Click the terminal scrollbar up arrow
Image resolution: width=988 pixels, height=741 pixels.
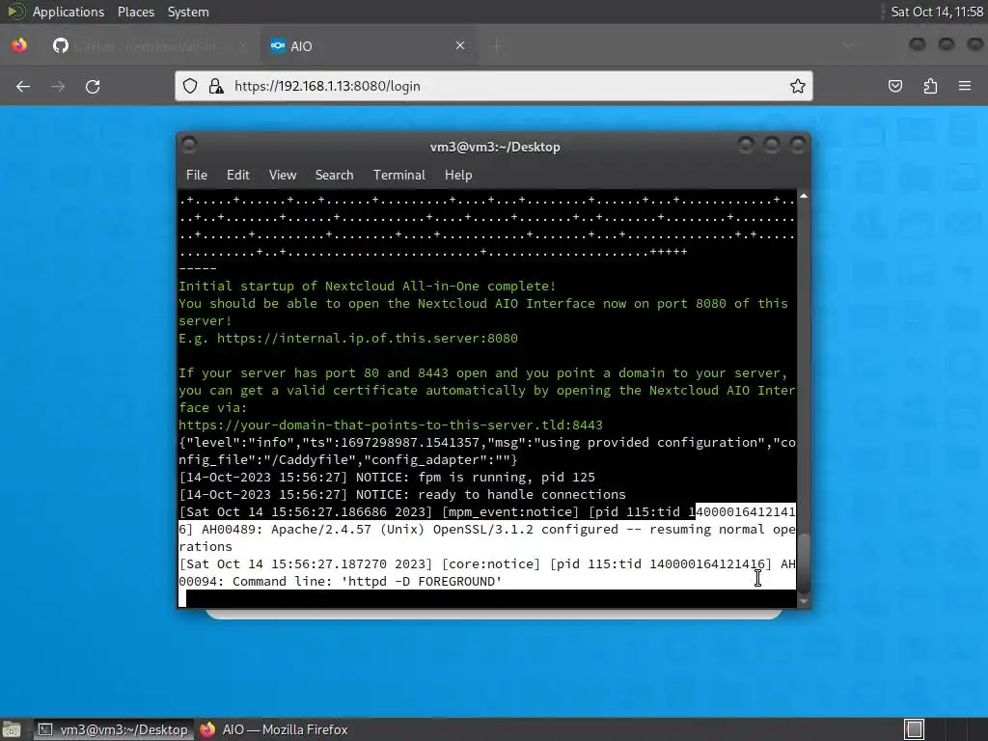coord(804,197)
